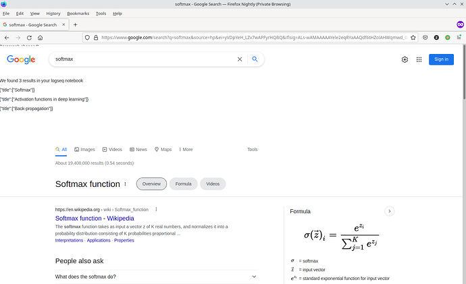Open the More search filters dropdown
The height and width of the screenshot is (284, 466).
point(186,150)
